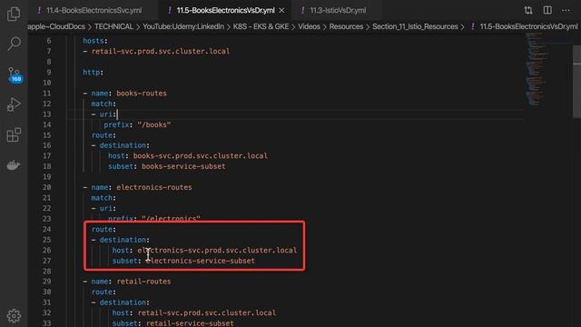Image resolution: width=581 pixels, height=327 pixels.
Task: Open Source Control view with 168 badge
Action: point(15,74)
